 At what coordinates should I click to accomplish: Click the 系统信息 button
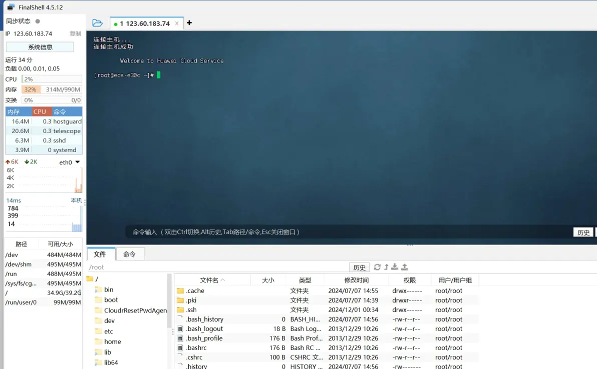[x=40, y=47]
